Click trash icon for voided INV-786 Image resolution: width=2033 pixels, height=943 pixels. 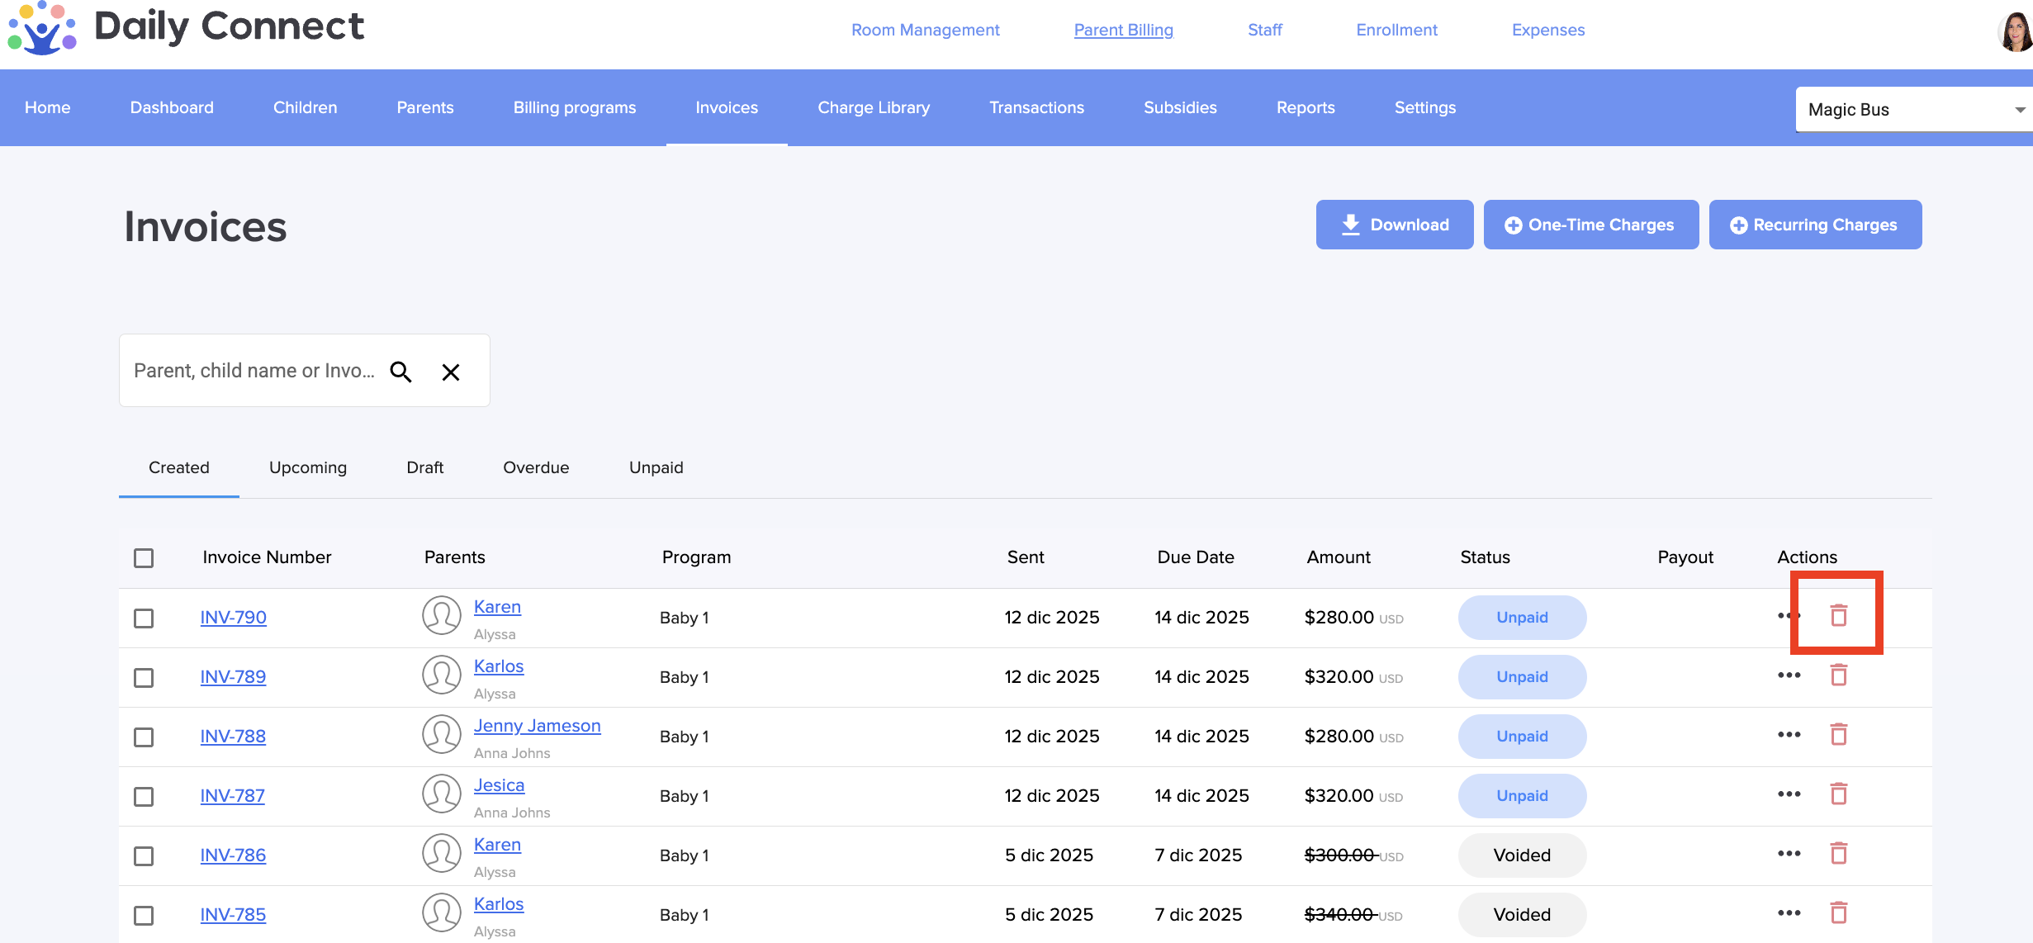1838,853
